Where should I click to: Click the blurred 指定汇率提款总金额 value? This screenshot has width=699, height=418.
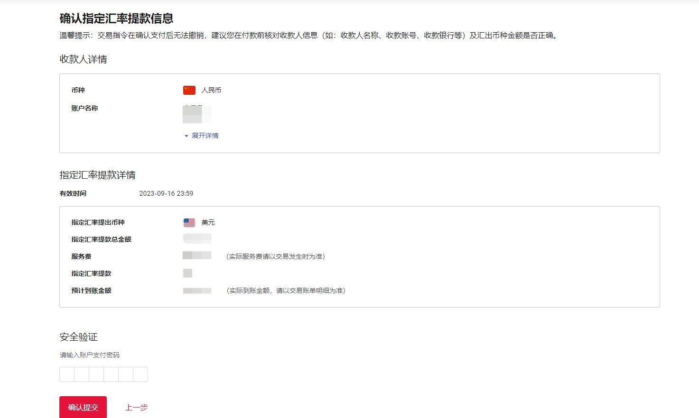[x=197, y=238]
